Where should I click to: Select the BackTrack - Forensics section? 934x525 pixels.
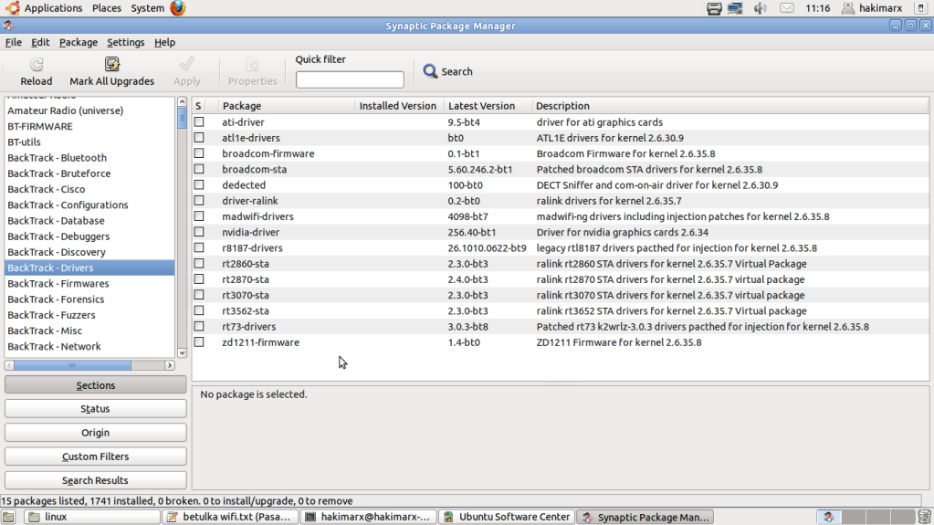[x=89, y=299]
